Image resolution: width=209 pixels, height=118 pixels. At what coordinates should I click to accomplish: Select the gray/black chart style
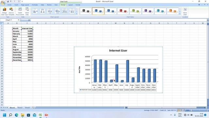86,11
